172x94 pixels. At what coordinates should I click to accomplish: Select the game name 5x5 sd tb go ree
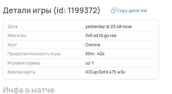101,36
